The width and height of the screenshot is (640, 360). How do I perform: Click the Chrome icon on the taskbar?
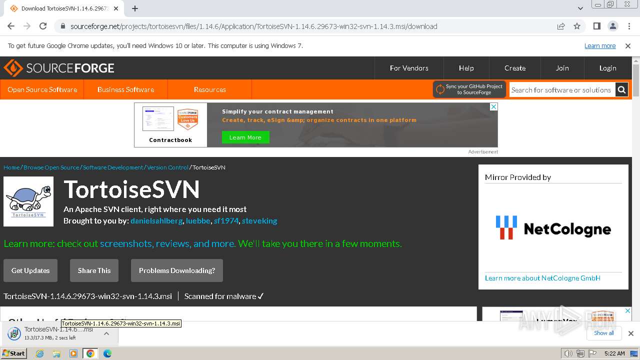[90, 353]
